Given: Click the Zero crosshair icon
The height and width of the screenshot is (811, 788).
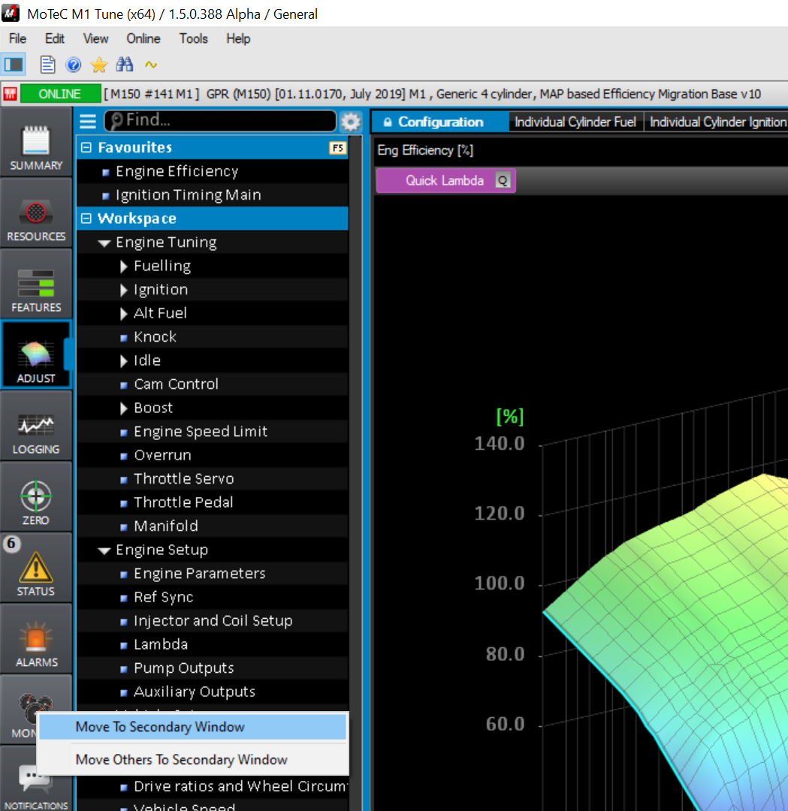Looking at the screenshot, I should pyautogui.click(x=36, y=501).
